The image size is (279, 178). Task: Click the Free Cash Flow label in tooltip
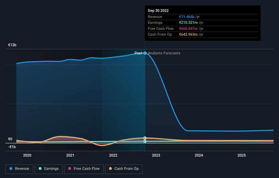(161, 29)
